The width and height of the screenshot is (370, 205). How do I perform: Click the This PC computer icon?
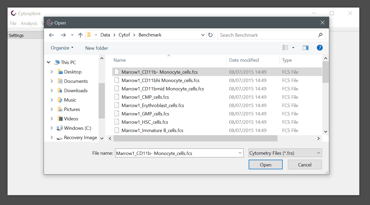(57, 63)
